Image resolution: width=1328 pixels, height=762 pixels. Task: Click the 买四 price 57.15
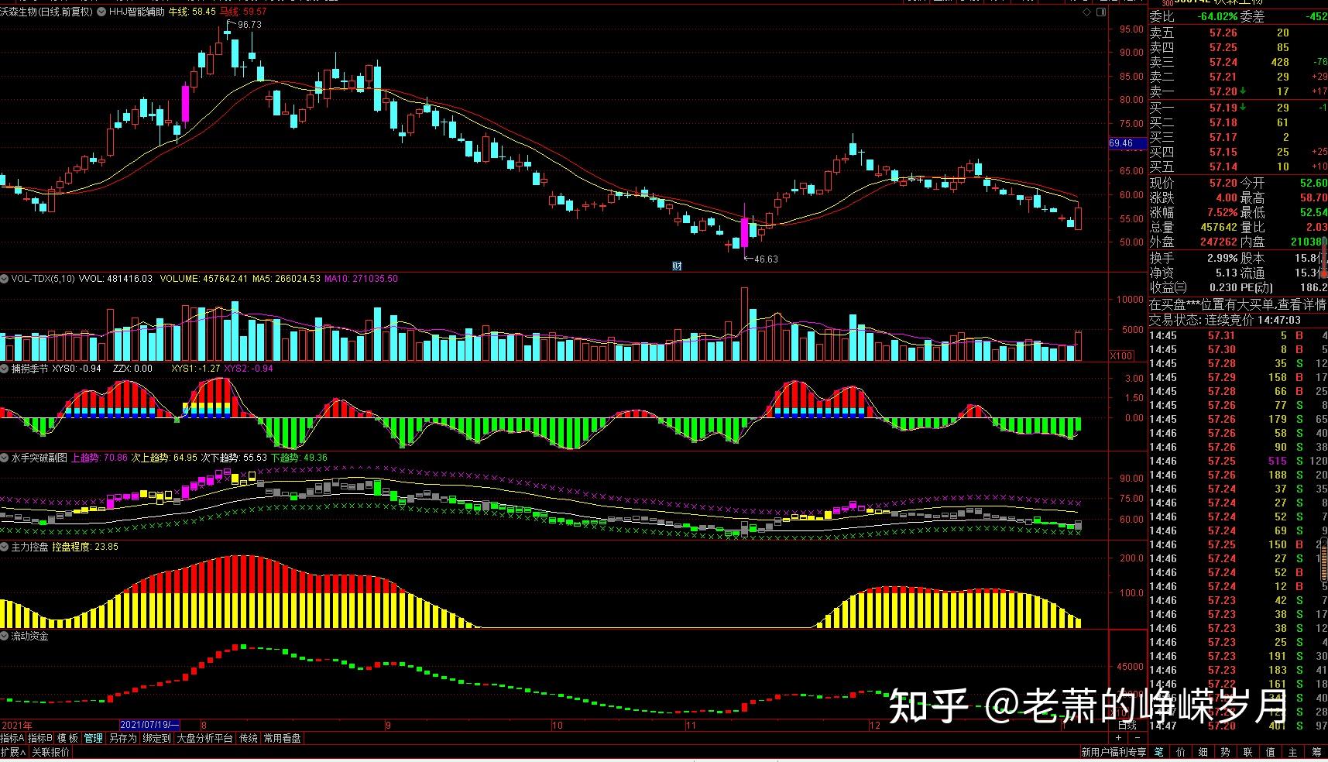click(x=1223, y=152)
